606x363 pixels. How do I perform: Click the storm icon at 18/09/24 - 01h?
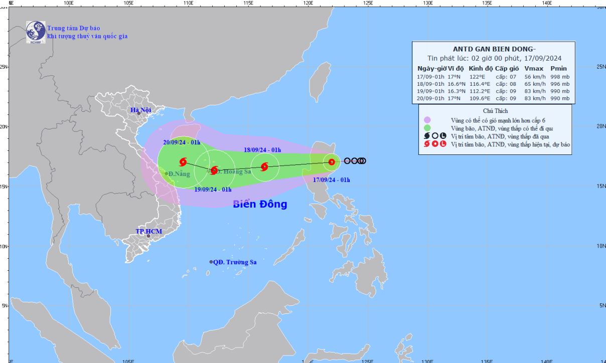point(264,166)
